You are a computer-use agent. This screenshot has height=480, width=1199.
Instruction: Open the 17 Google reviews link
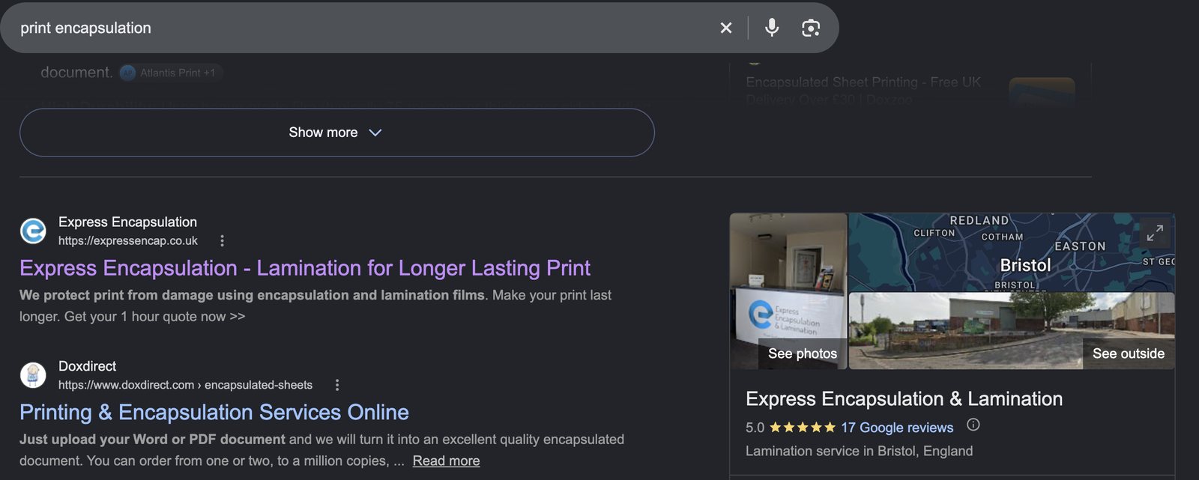coord(897,428)
